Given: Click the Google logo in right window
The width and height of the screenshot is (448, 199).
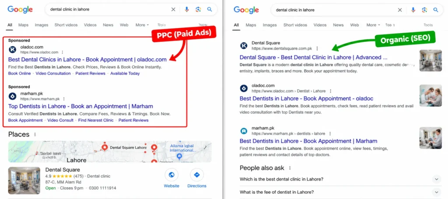Looking at the screenshot, I should pos(246,10).
